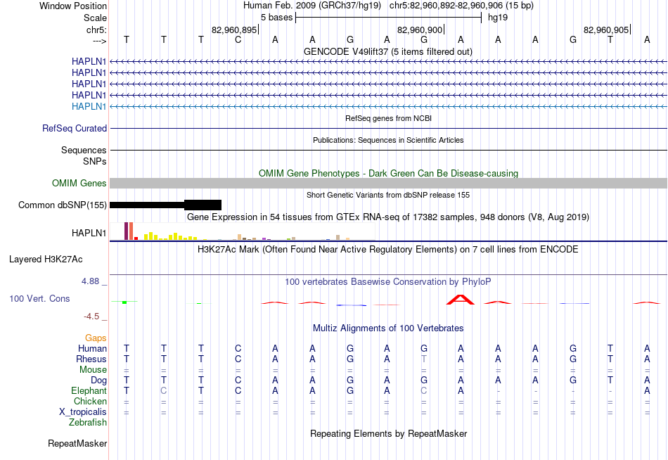Click the 4.88 PhyloP upper scale value
668x460 pixels.
[x=90, y=281]
